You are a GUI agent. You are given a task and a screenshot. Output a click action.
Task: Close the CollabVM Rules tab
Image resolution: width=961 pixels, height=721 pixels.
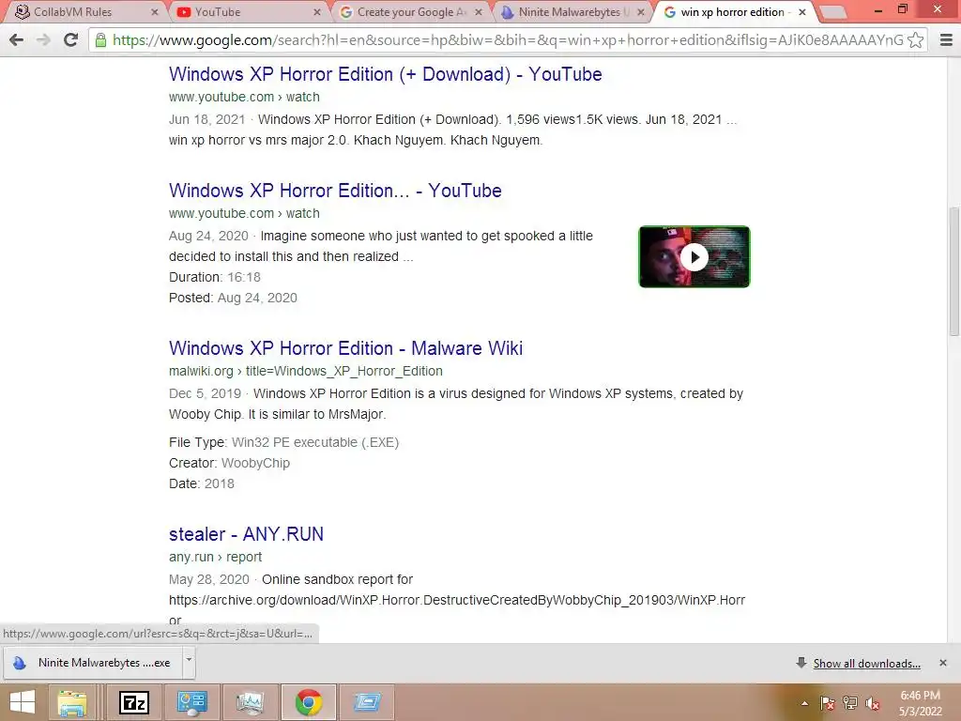click(x=155, y=11)
